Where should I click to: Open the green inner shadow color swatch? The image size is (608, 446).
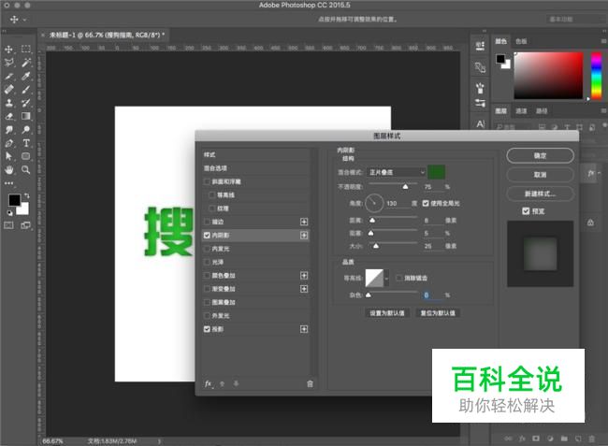point(436,172)
